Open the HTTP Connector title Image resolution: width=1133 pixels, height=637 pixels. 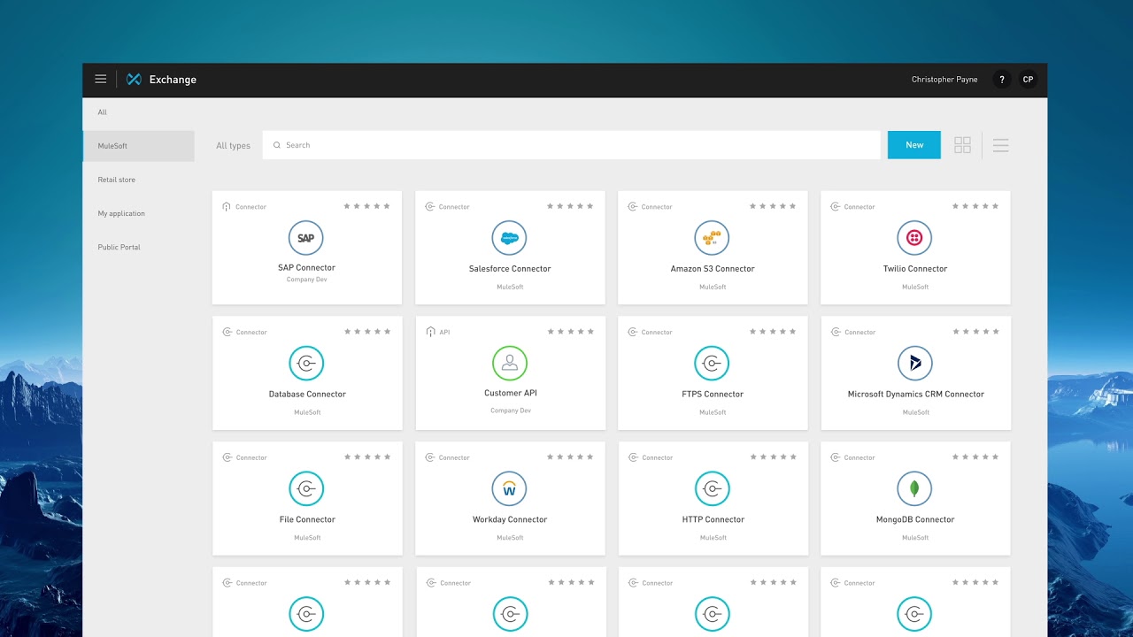coord(713,520)
